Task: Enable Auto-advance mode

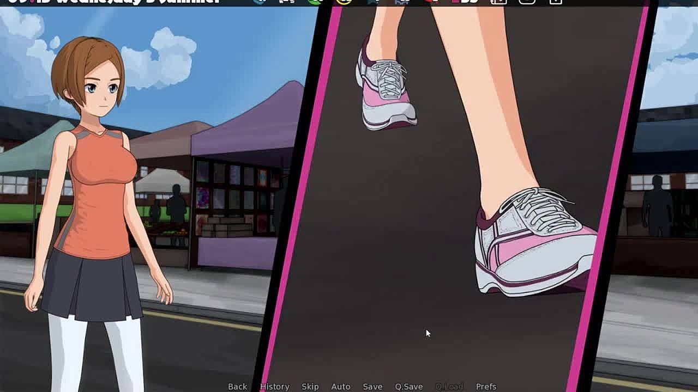Action: tap(340, 386)
